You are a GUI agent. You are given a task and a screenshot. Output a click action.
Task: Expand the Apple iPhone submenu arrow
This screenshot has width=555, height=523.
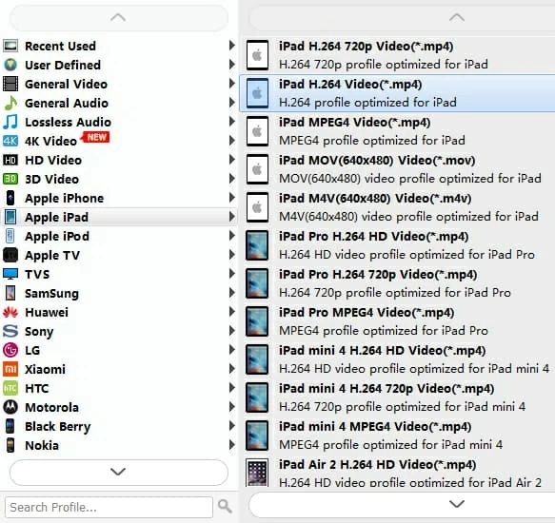pyautogui.click(x=232, y=198)
